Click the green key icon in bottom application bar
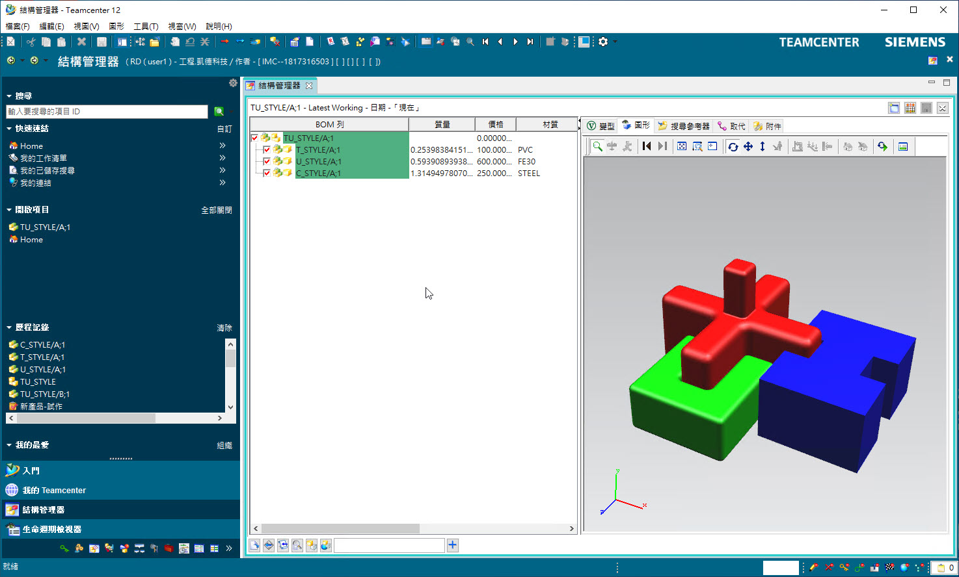 click(x=64, y=548)
